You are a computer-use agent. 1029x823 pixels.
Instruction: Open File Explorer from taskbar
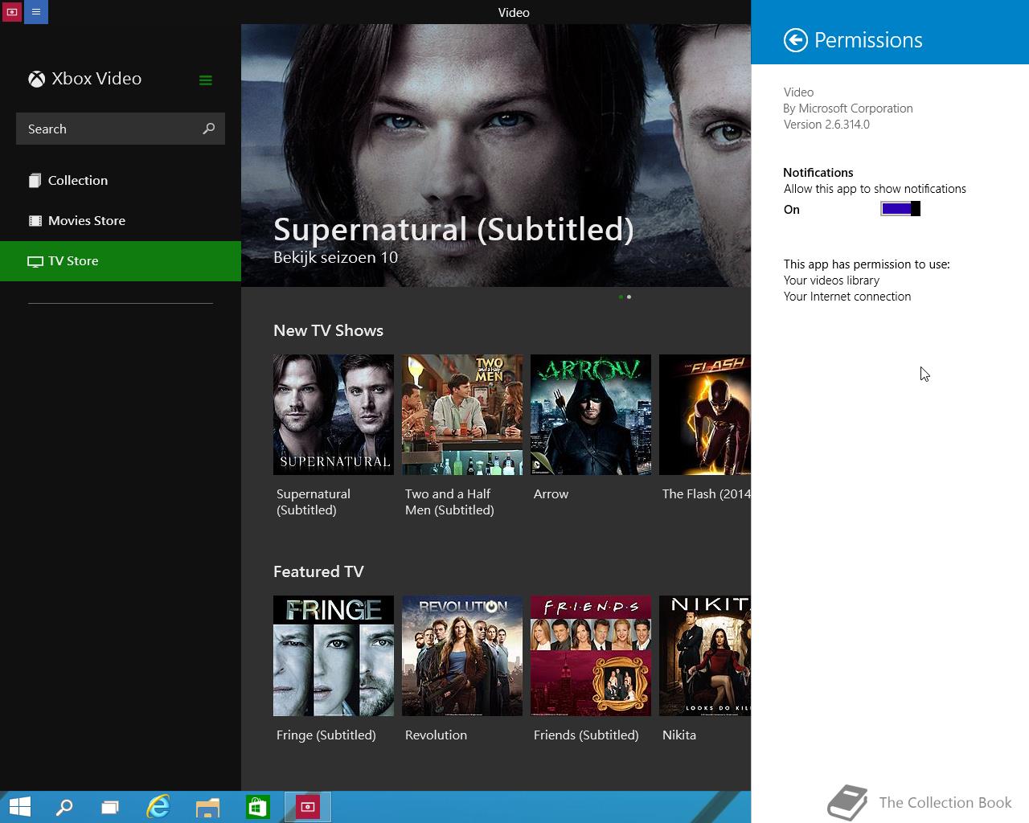(207, 807)
